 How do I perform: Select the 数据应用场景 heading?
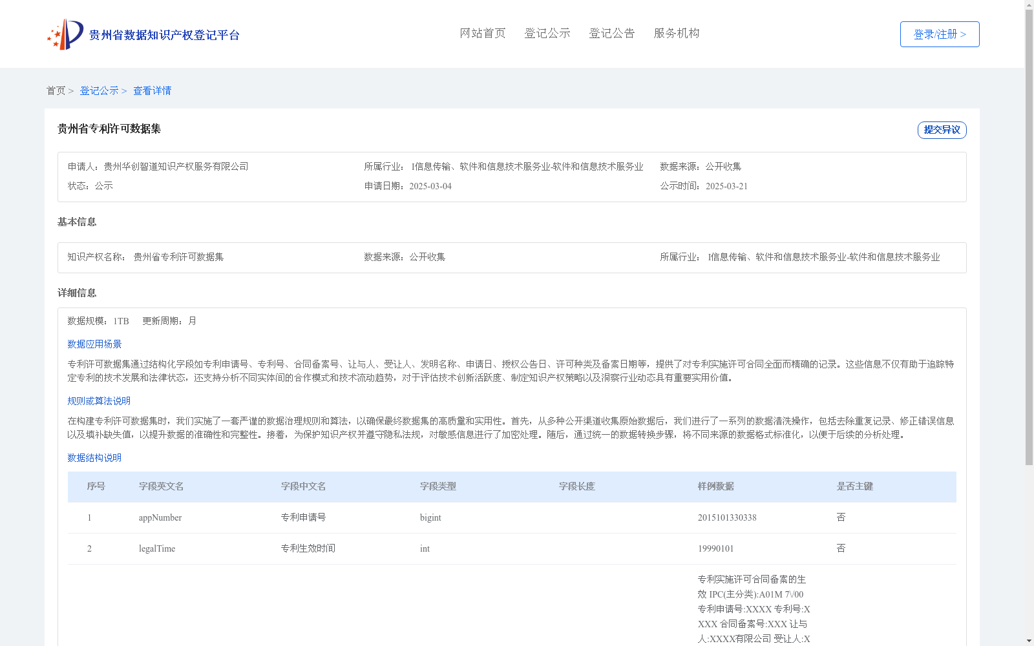click(94, 344)
